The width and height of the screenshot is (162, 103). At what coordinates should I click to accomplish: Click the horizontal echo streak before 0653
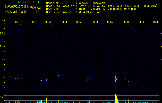pos(40,80)
